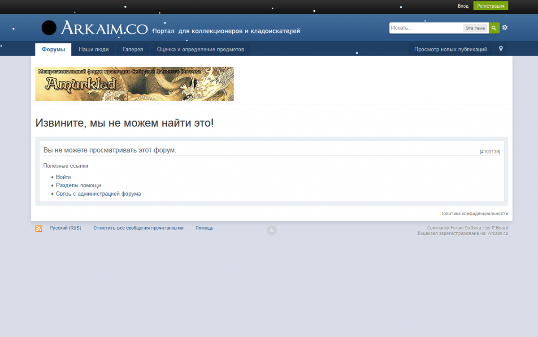Click heading Извините, мы не можем найти это!
This screenshot has width=538, height=337.
tap(125, 123)
